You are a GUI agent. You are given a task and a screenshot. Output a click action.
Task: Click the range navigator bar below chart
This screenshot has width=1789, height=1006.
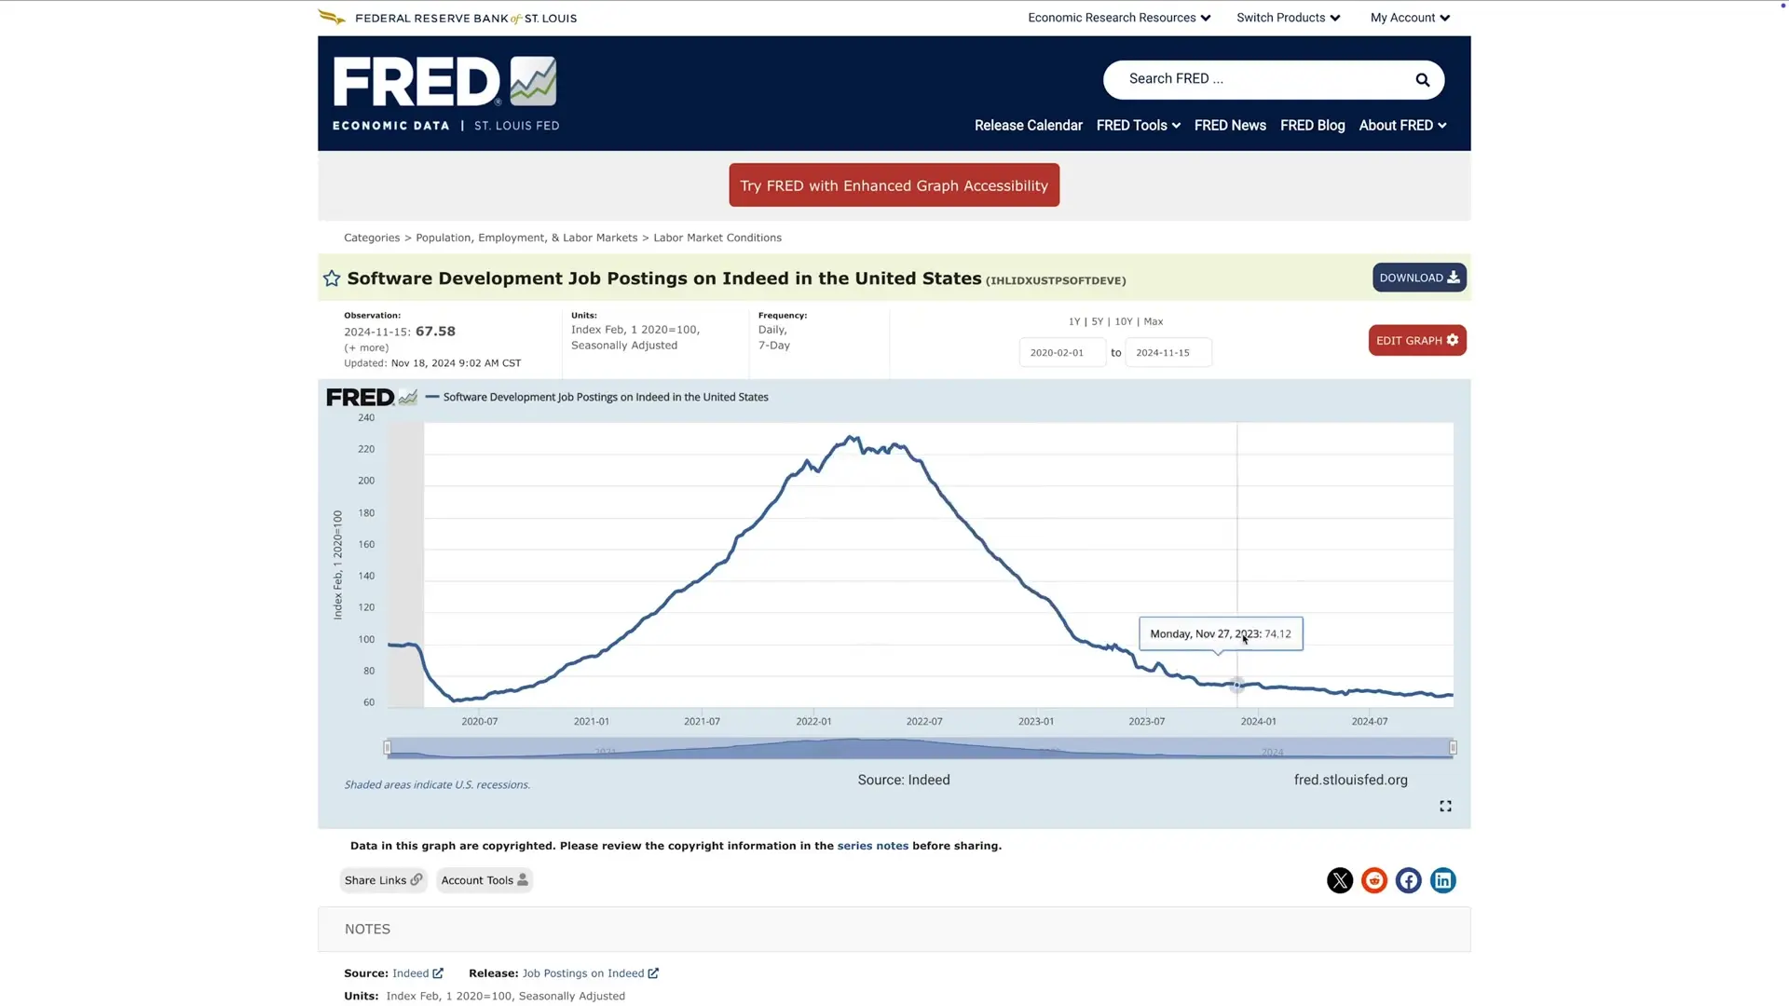pos(920,748)
